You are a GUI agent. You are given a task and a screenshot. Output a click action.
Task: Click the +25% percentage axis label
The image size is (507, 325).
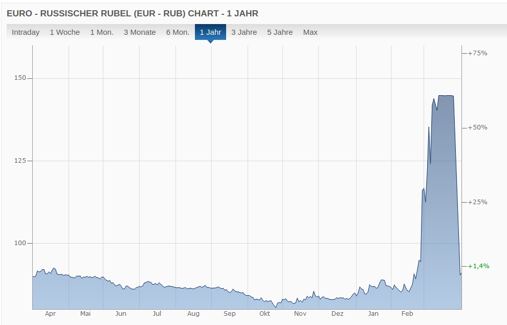[x=477, y=202]
